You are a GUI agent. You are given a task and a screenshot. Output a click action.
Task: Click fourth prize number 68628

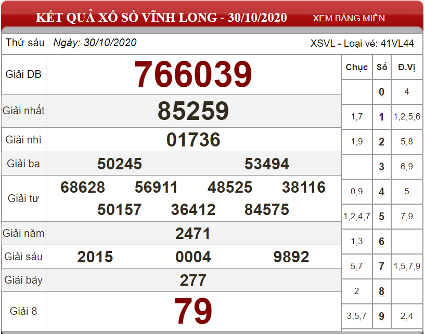83,188
